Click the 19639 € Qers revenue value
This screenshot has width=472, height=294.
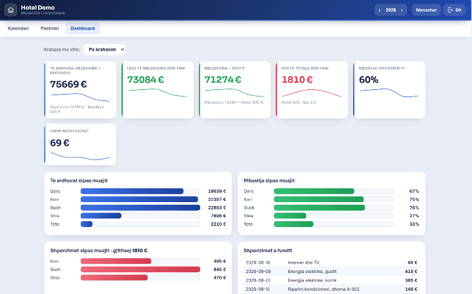(217, 191)
